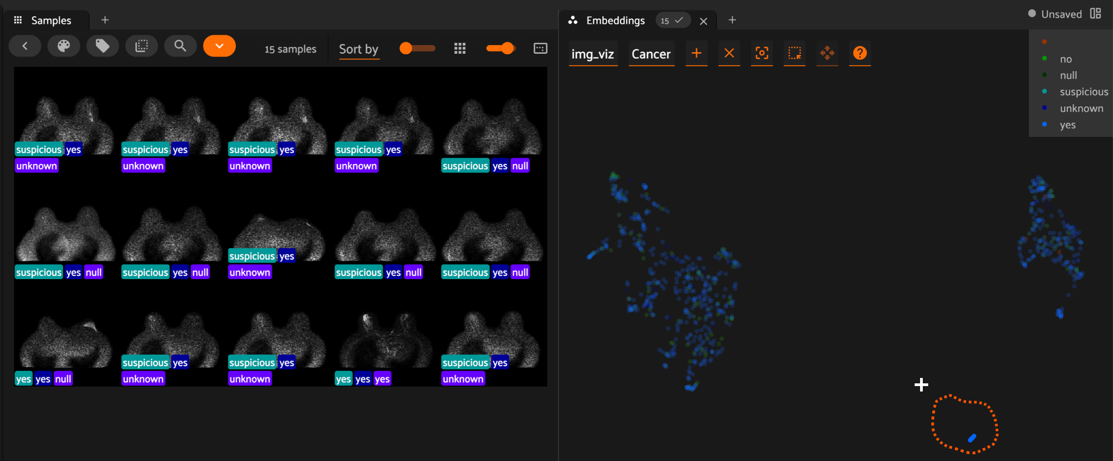Open the search magnifier icon
This screenshot has width=1113, height=461.
tap(180, 46)
